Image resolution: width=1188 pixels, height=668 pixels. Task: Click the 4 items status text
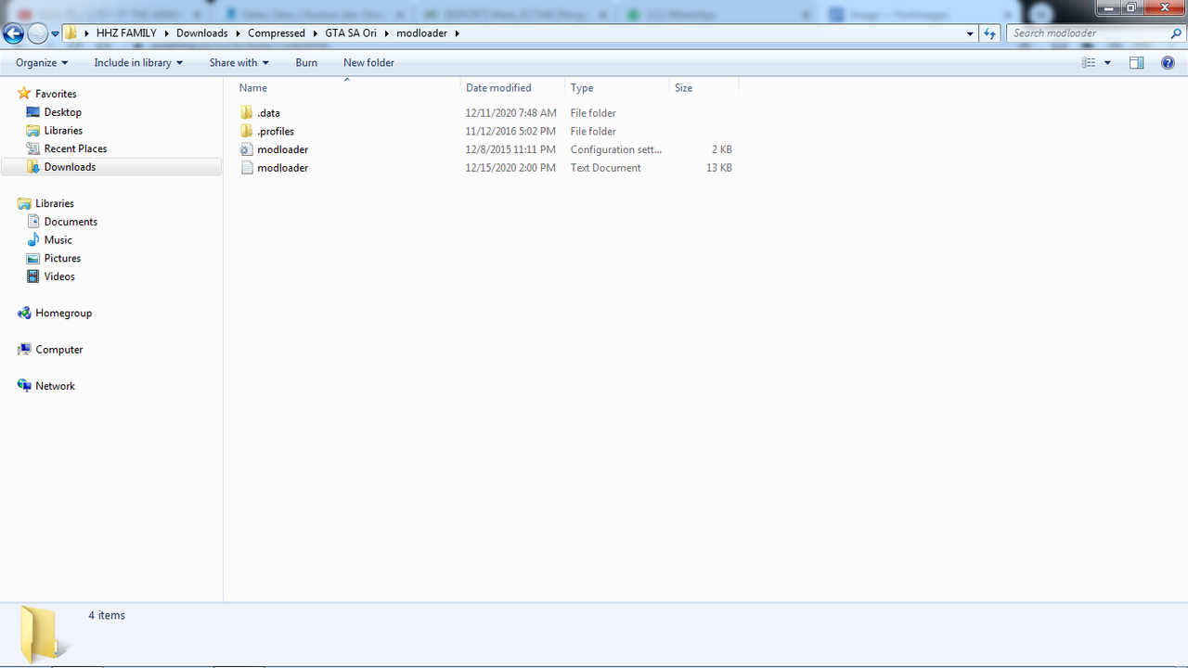coord(107,615)
